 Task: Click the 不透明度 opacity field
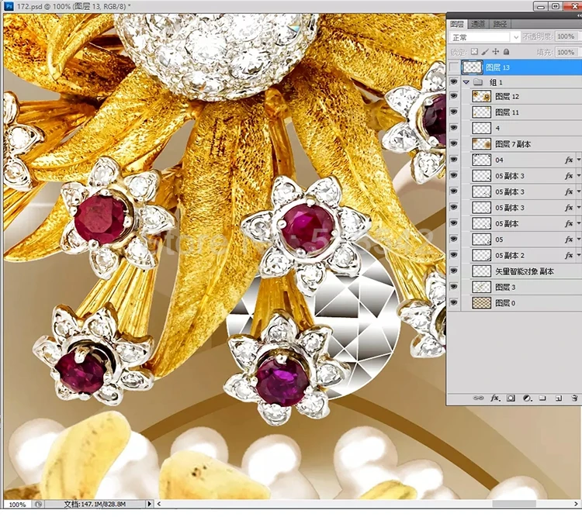click(x=564, y=36)
